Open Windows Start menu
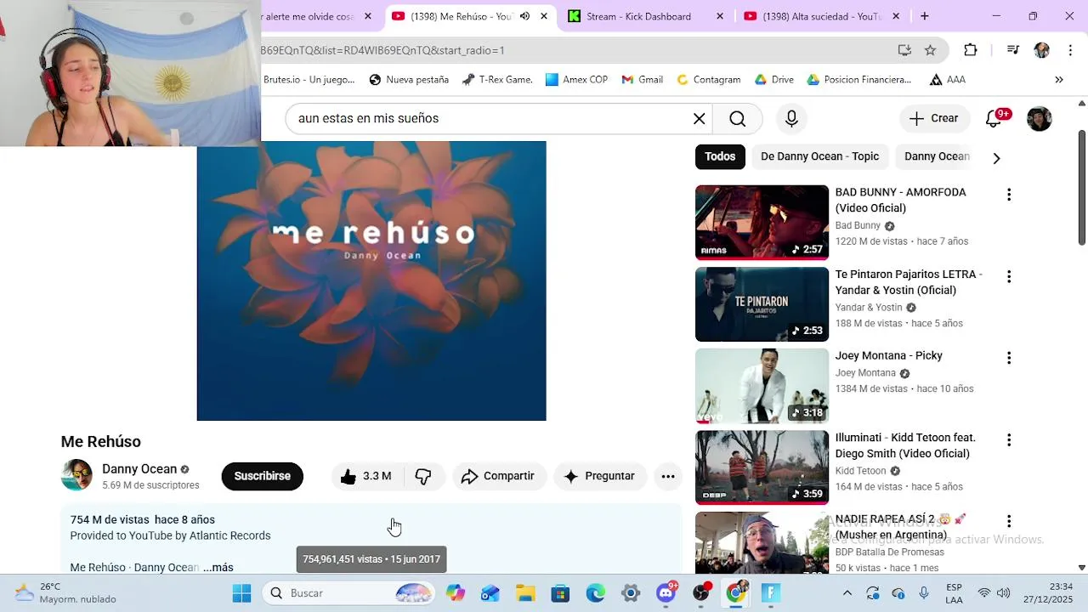 (241, 593)
